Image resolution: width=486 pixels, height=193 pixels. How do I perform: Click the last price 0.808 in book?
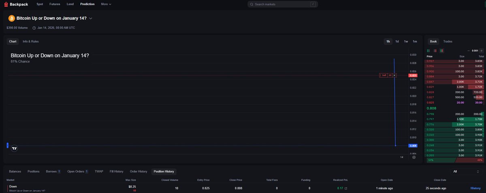pos(431,109)
